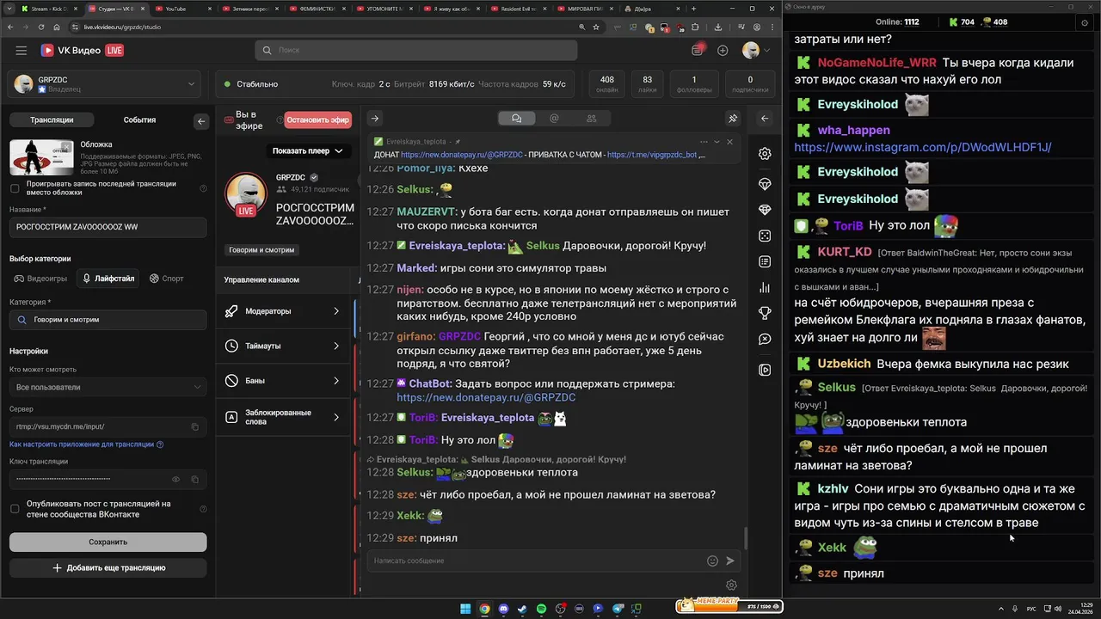Open Discord from the Windows taskbar
The height and width of the screenshot is (619, 1101).
click(x=503, y=609)
